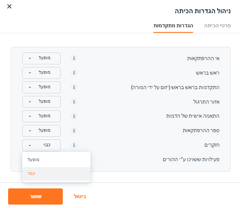
Task: Switch to פרטי הכיתה tab
Action: click(x=217, y=26)
